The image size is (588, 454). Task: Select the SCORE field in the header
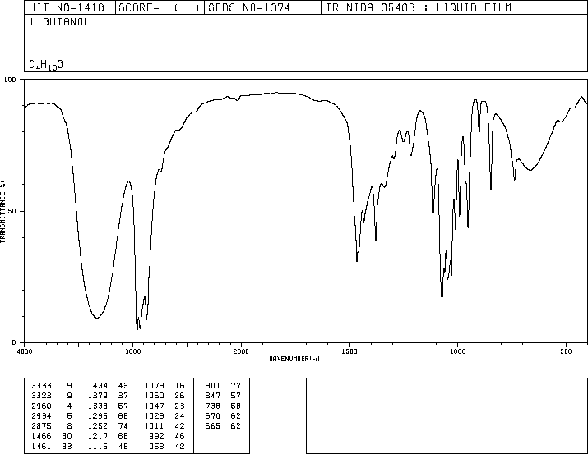pyautogui.click(x=160, y=7)
